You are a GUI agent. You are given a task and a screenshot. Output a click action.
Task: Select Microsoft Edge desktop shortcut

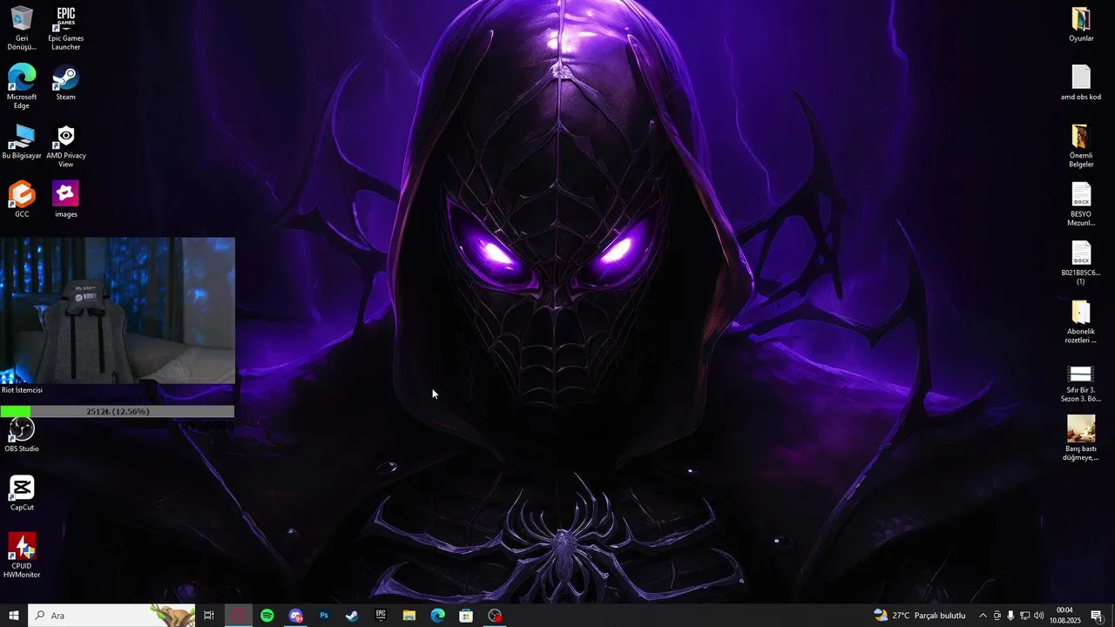pos(22,86)
